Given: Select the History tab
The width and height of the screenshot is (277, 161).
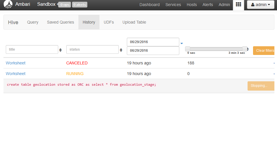Looking at the screenshot, I should [x=89, y=22].
